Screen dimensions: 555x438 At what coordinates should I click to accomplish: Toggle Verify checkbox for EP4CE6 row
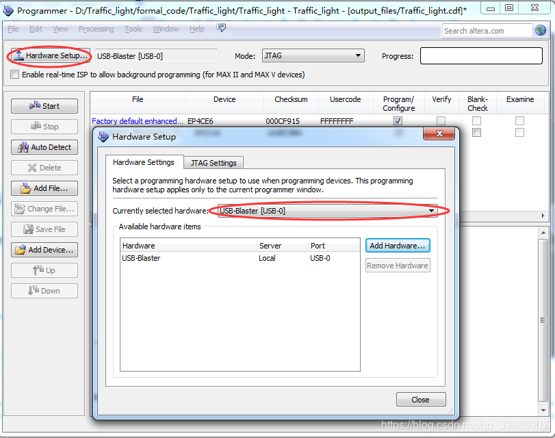(x=441, y=120)
